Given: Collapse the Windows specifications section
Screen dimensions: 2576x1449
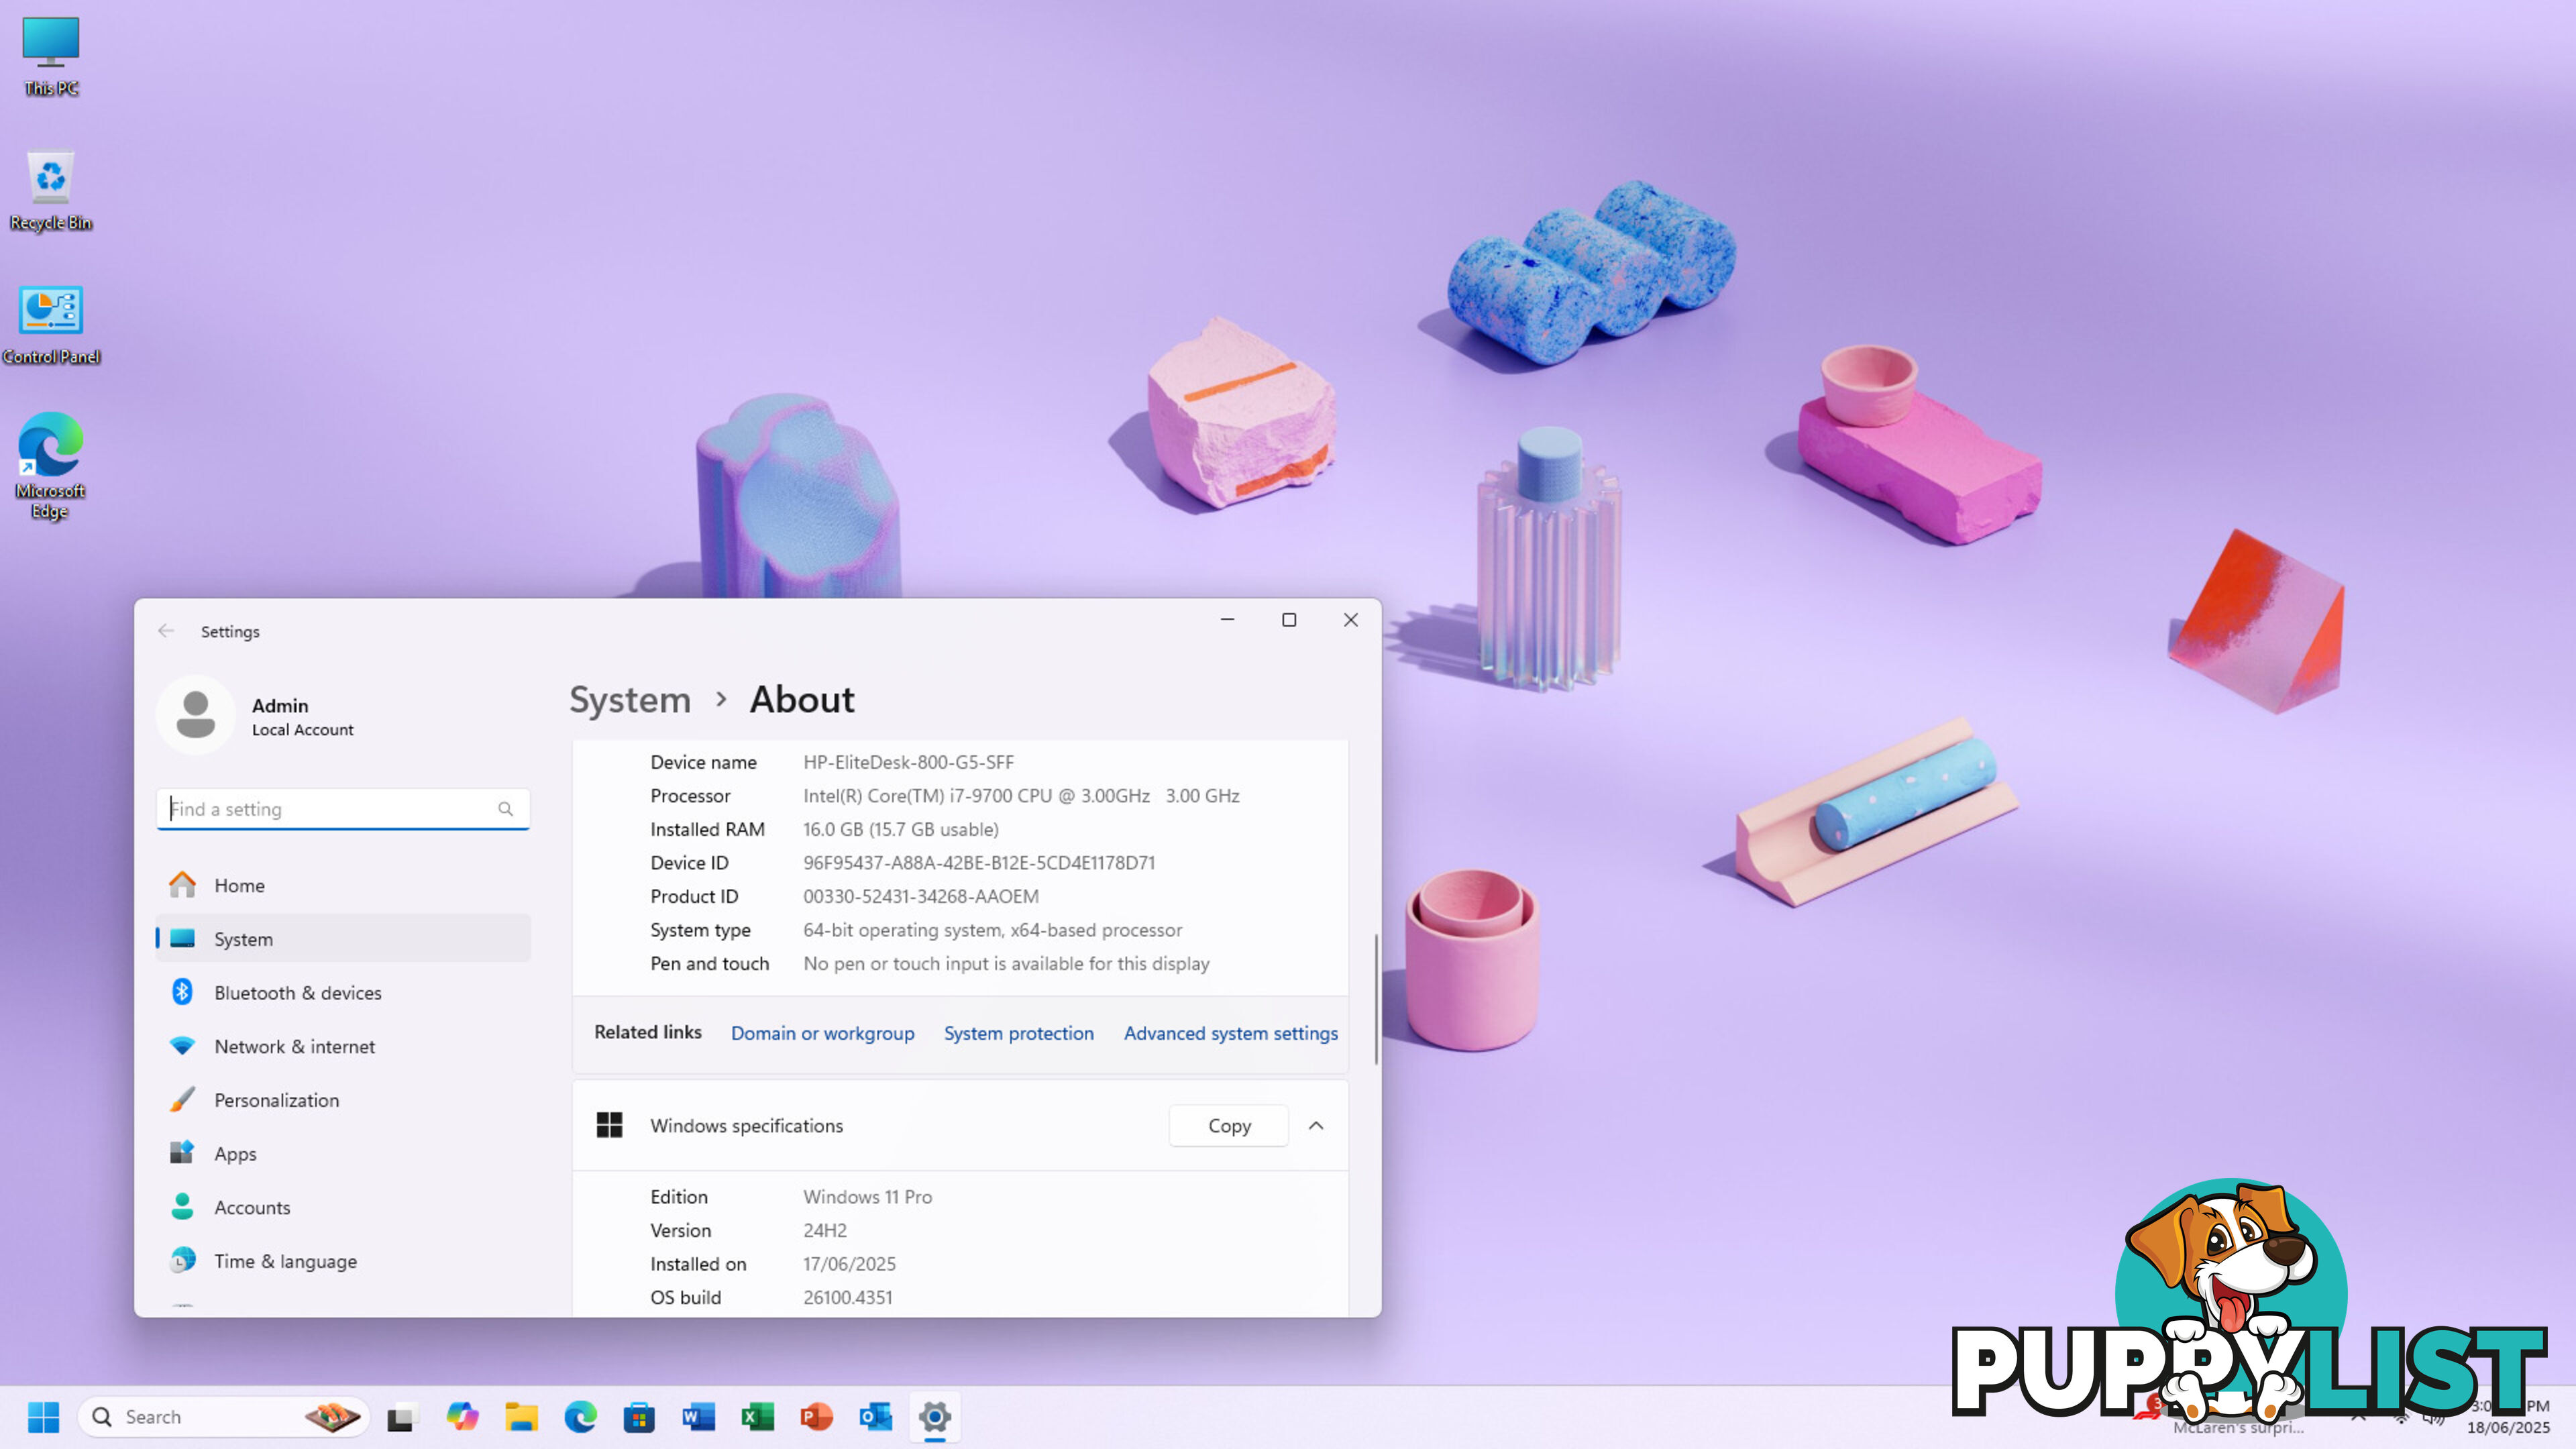Looking at the screenshot, I should [1316, 1126].
